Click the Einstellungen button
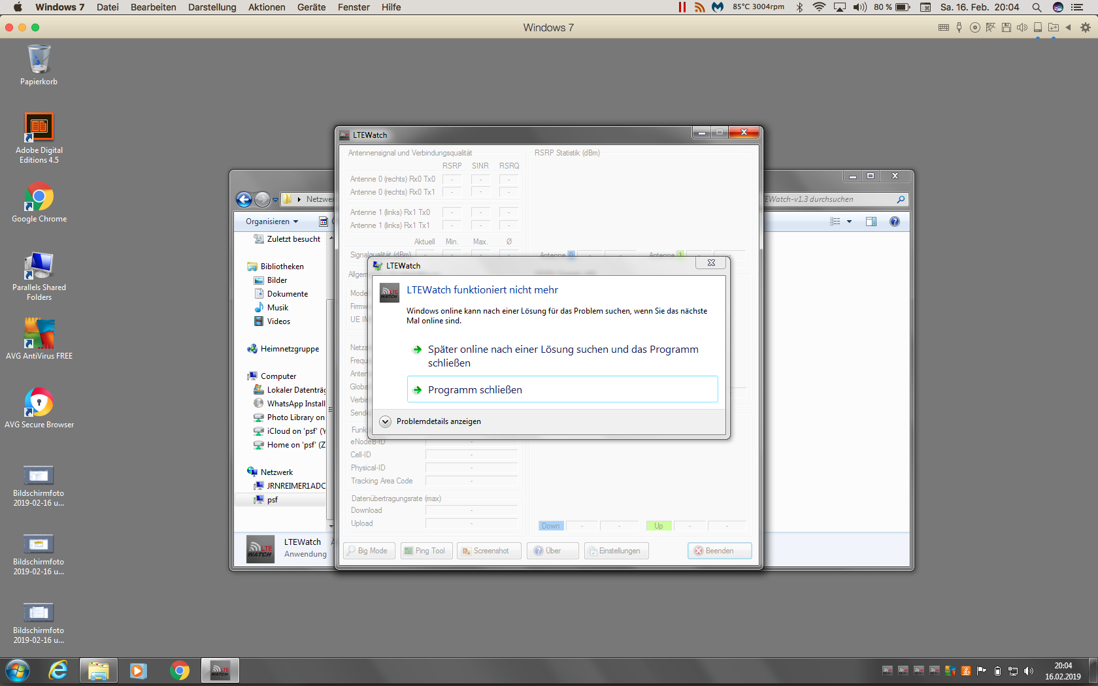 (x=616, y=551)
